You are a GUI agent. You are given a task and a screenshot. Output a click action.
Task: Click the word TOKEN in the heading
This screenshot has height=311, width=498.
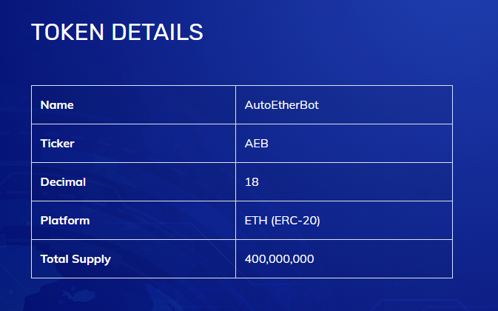tap(67, 32)
